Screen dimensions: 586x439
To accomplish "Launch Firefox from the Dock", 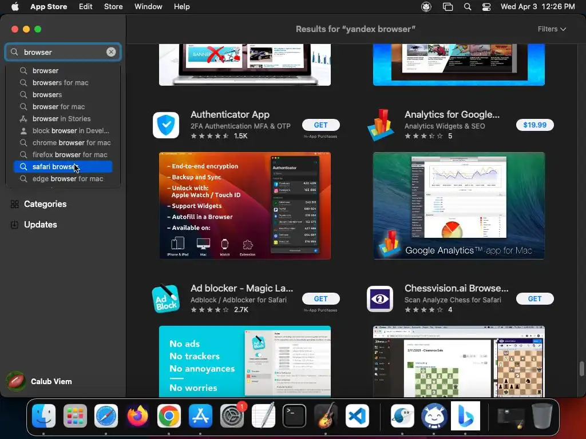I will [x=137, y=416].
